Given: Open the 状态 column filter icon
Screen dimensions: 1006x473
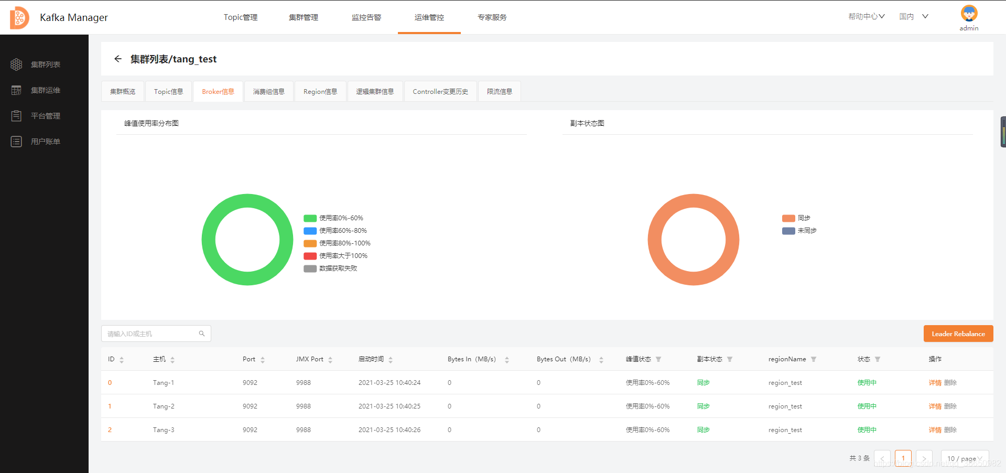Looking at the screenshot, I should (x=878, y=359).
